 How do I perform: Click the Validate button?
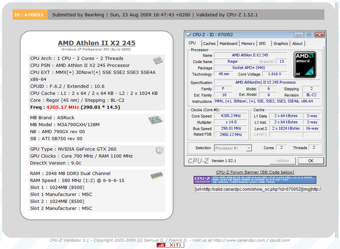click(282, 161)
